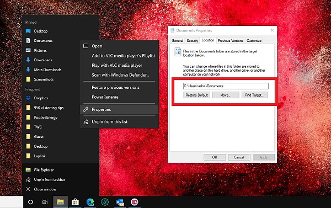The width and height of the screenshot is (331, 208).
Task: Click the Cortana circle on taskbar
Action: (30, 202)
